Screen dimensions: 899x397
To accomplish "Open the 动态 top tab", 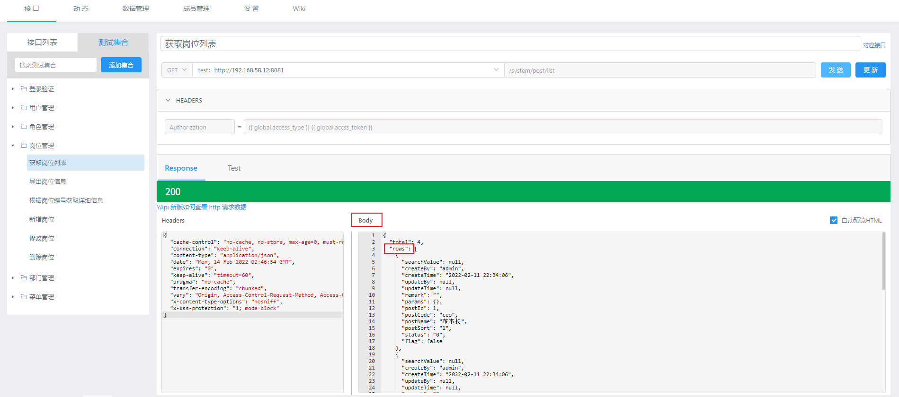I will (81, 9).
